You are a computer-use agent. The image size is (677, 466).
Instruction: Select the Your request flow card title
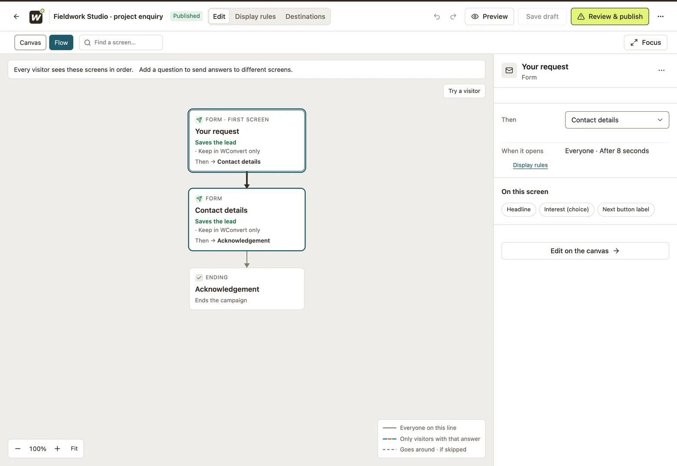217,131
